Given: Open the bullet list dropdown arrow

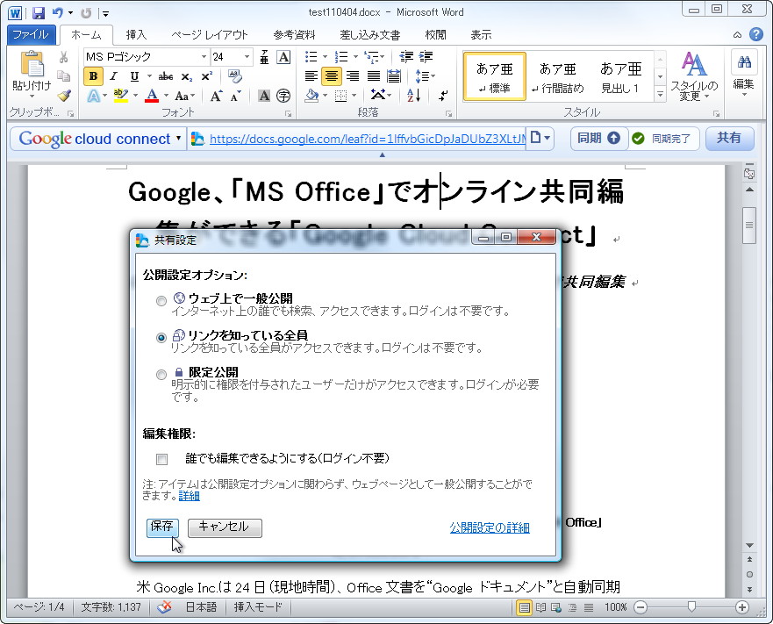Looking at the screenshot, I should click(x=325, y=56).
